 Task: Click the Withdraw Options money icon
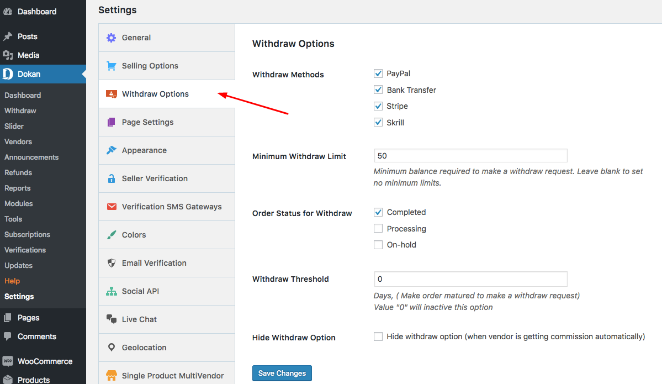tap(112, 94)
